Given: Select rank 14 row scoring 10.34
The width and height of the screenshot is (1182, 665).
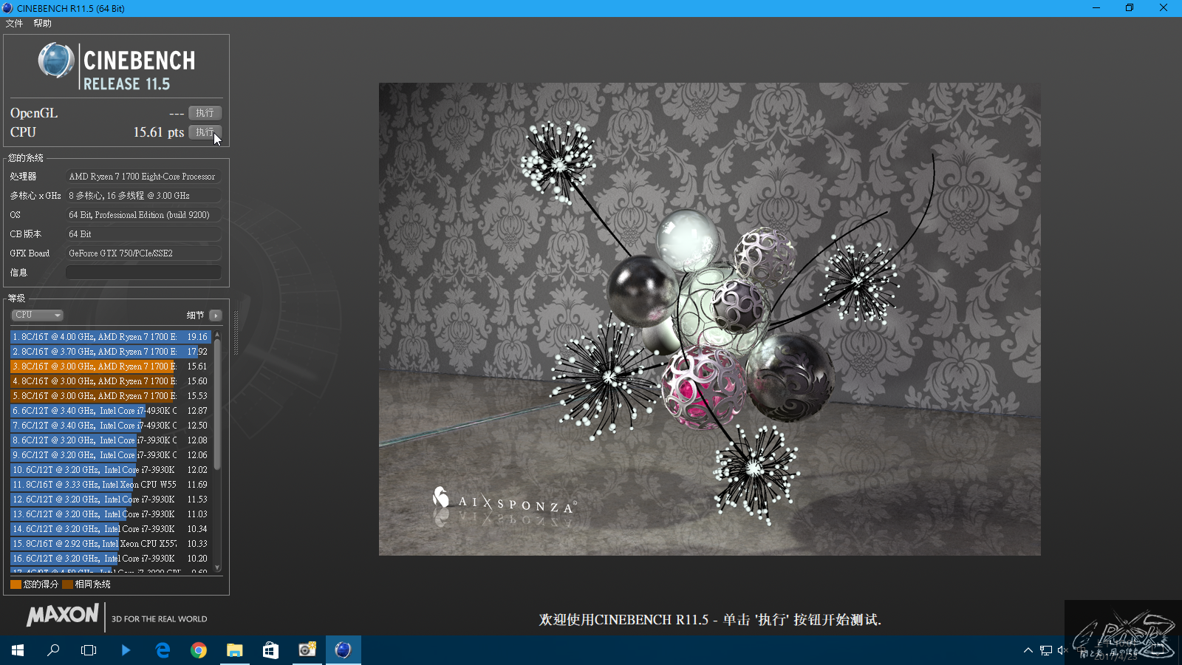Looking at the screenshot, I should (111, 529).
